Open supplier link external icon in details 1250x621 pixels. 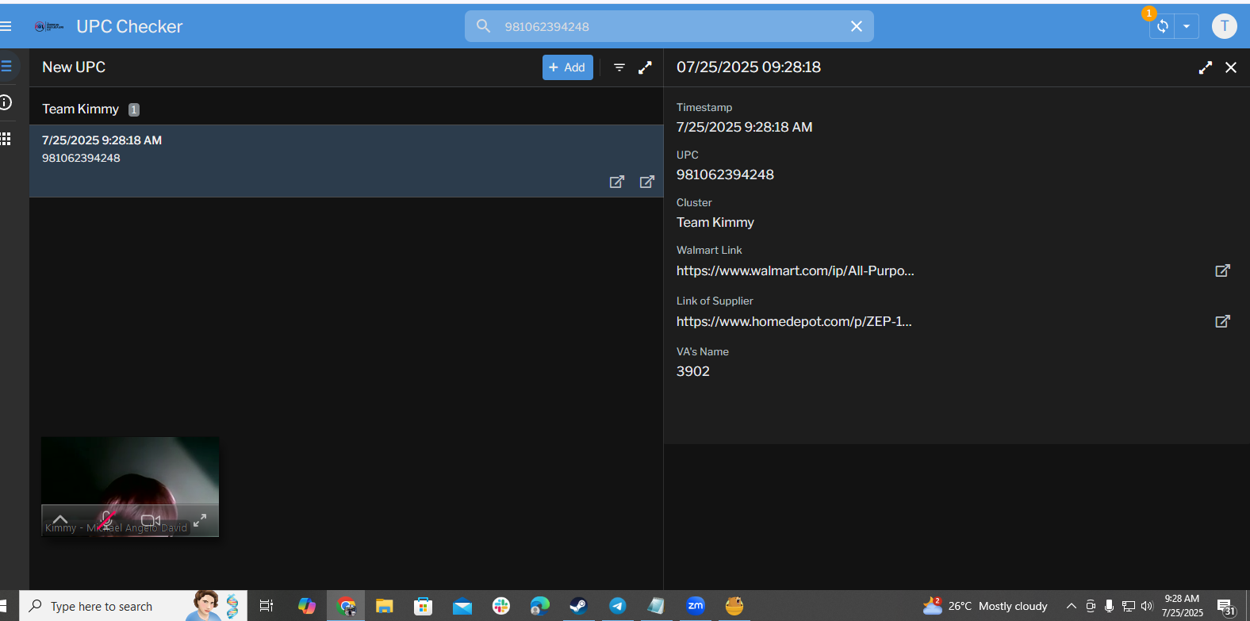1222,321
